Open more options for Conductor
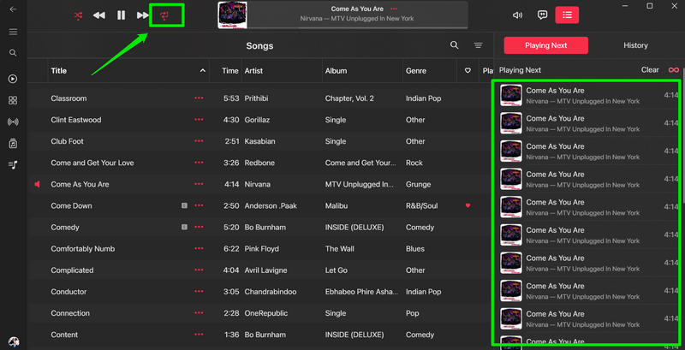Viewport: 685px width, 350px height. [199, 292]
